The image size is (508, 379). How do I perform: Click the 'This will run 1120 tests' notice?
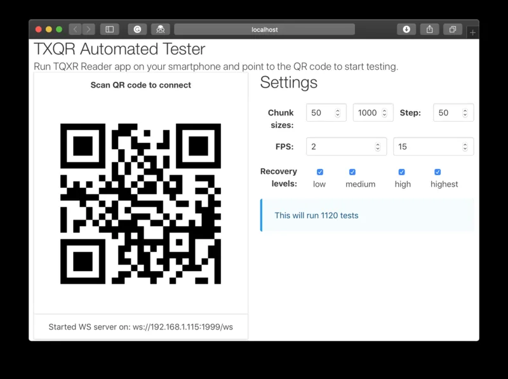pos(367,215)
